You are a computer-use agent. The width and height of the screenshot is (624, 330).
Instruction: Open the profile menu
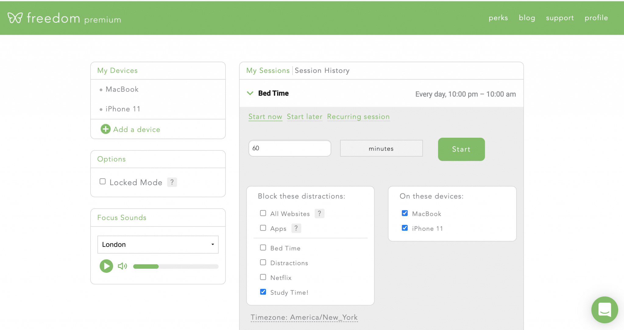tap(596, 18)
